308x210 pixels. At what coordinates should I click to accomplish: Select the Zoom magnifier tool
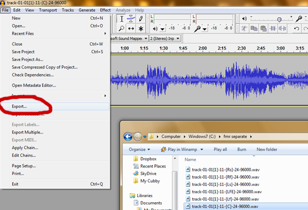click(x=122, y=28)
